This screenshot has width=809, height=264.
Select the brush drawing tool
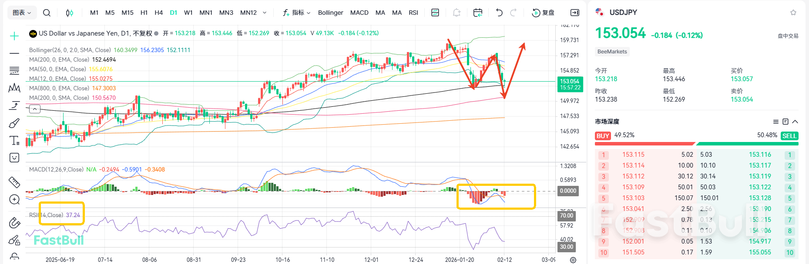[x=14, y=123]
